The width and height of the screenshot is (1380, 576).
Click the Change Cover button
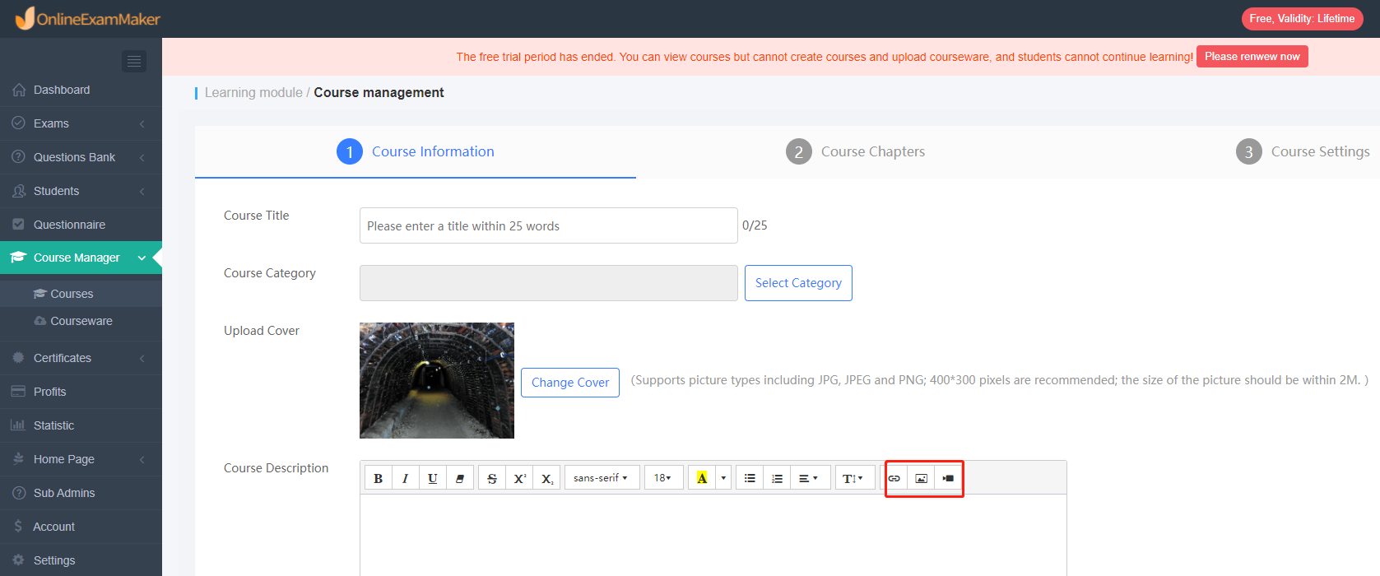[x=570, y=383]
